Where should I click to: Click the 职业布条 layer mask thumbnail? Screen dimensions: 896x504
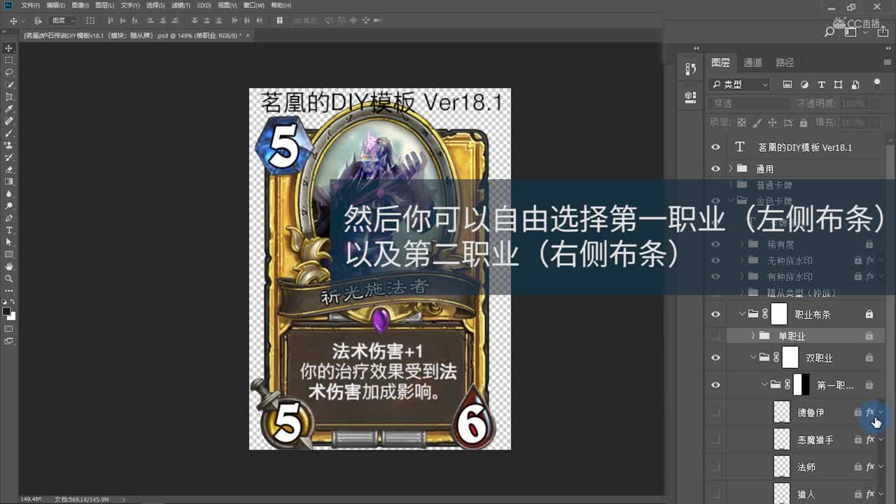tap(779, 314)
